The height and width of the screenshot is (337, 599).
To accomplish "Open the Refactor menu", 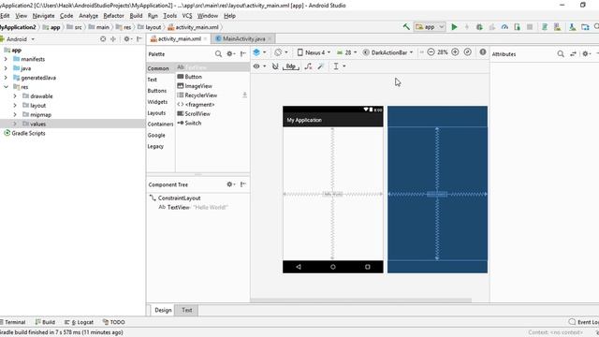I will point(113,16).
